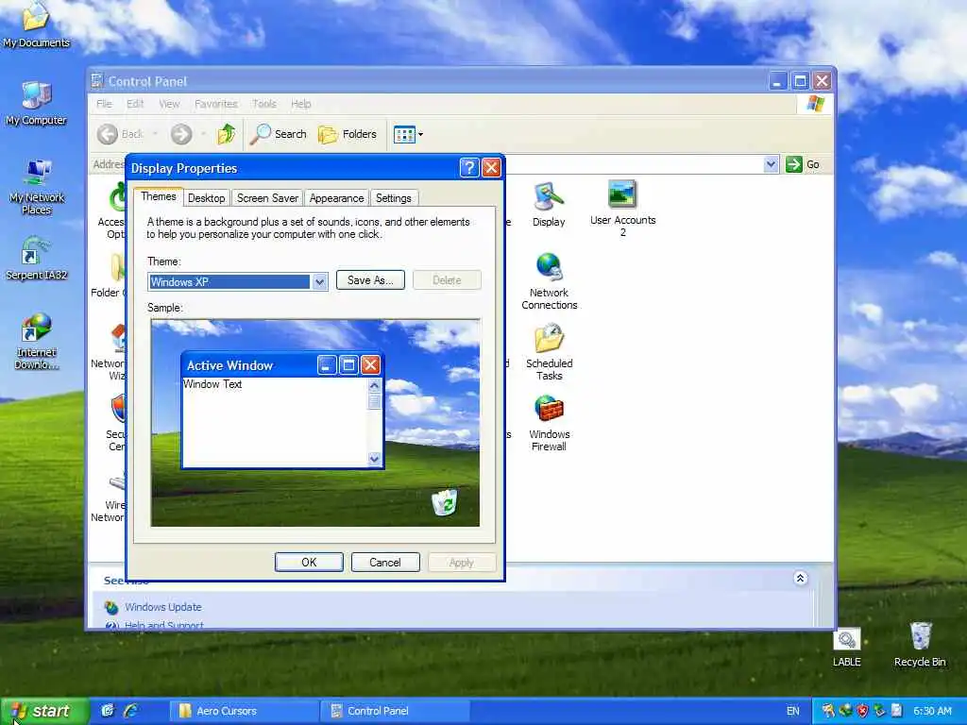Open the Display icon in Control Panel
The width and height of the screenshot is (967, 725).
[x=549, y=205]
